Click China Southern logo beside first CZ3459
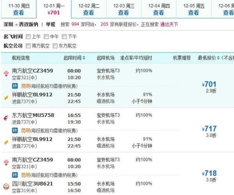The height and width of the screenshot is (195, 234). [x=6, y=74]
